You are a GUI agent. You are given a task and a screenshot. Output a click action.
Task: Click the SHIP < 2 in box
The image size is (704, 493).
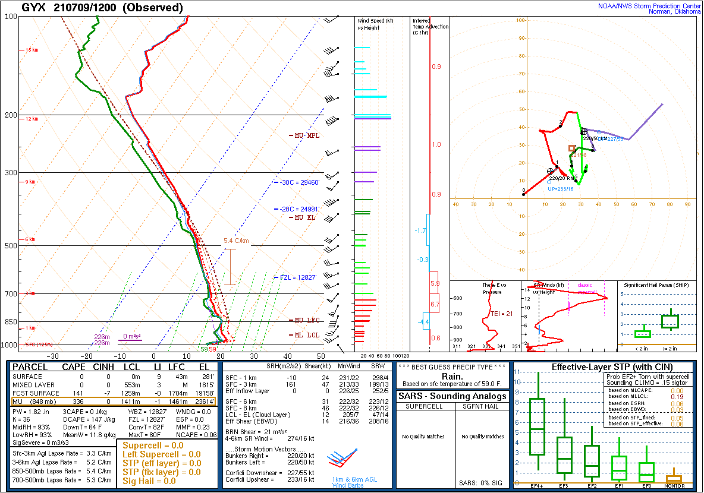643,334
